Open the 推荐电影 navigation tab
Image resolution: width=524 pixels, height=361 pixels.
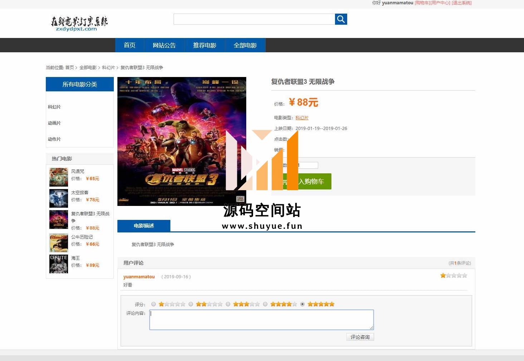point(205,45)
